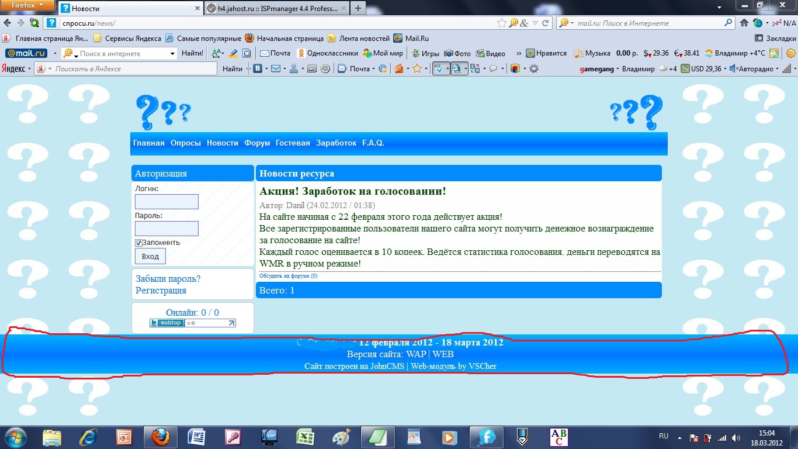Viewport: 798px width, 449px height.
Task: Follow the Регистрация link
Action: [x=161, y=291]
